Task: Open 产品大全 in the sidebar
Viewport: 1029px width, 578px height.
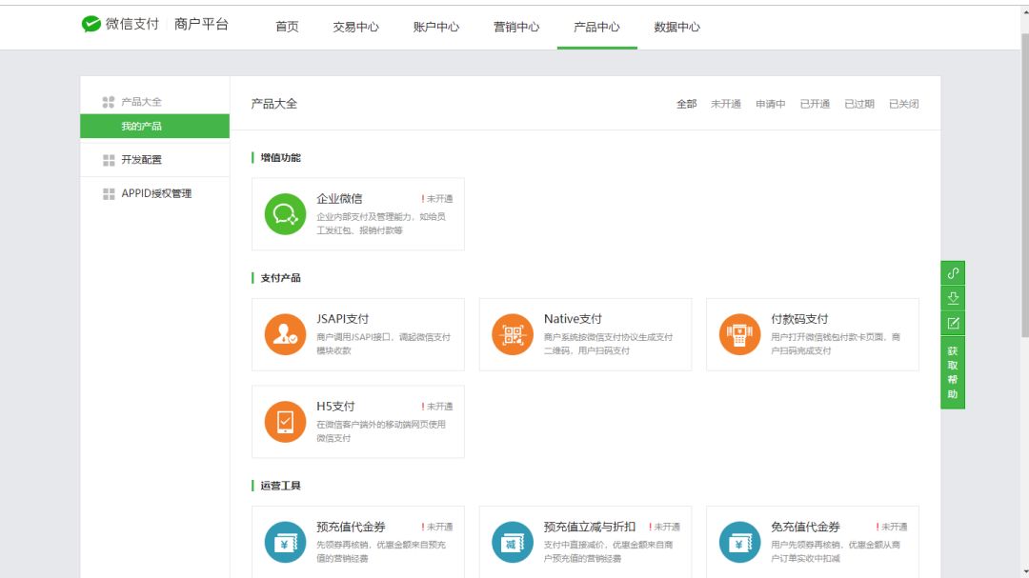Action: tap(141, 102)
